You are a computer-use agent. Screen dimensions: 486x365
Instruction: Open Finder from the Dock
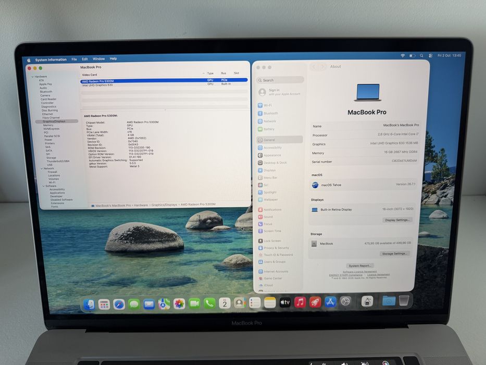[89, 305]
